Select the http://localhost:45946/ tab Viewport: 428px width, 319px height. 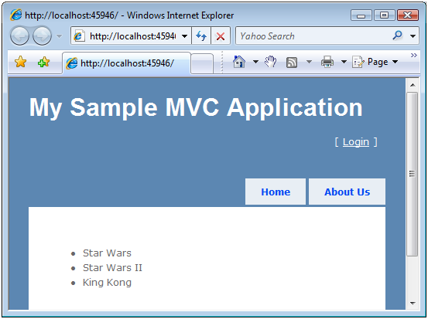[x=126, y=63]
